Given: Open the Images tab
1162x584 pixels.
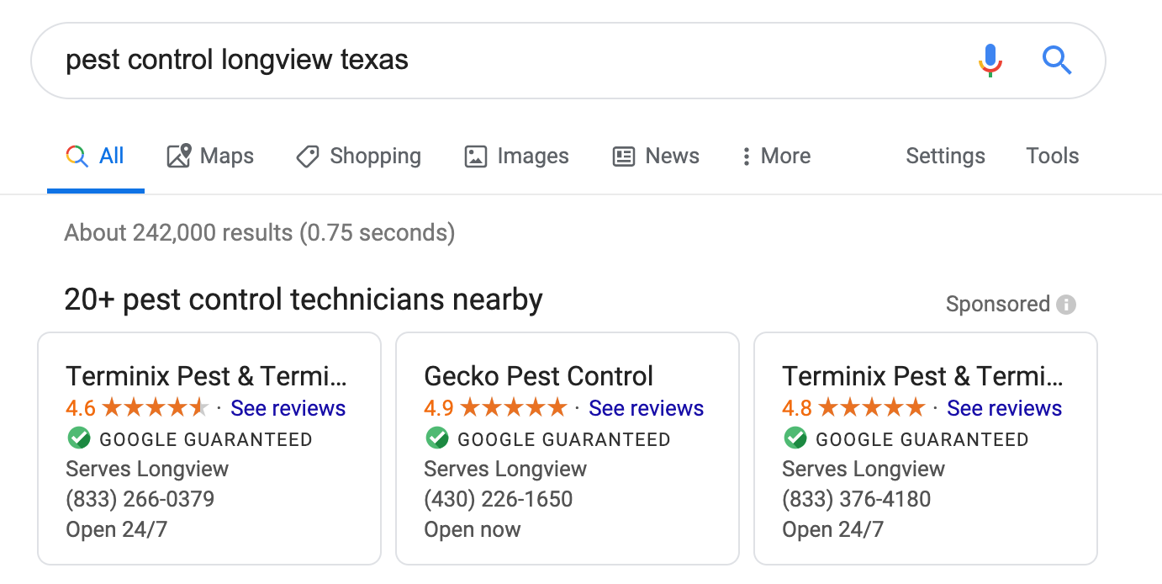Looking at the screenshot, I should coord(516,157).
